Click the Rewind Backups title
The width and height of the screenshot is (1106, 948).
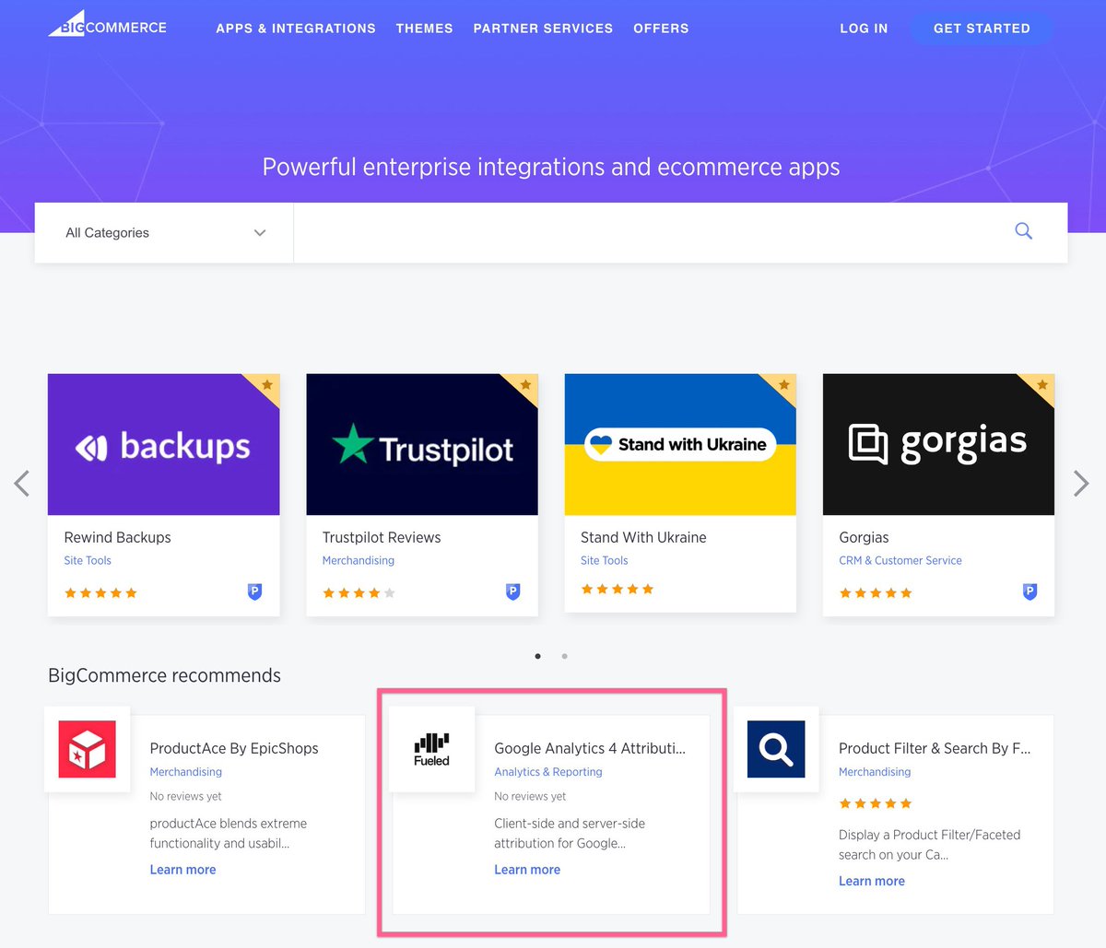click(x=118, y=537)
